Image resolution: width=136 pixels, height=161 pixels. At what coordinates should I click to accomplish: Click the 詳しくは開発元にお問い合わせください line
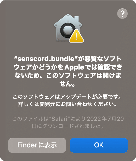[67, 104]
